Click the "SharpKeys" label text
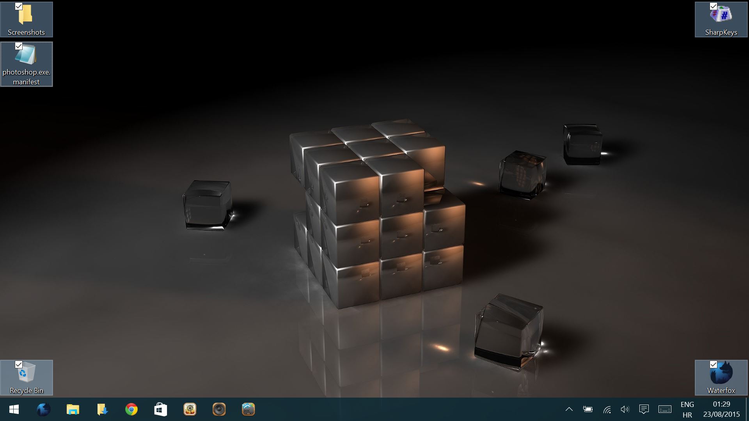The height and width of the screenshot is (421, 749). point(721,32)
